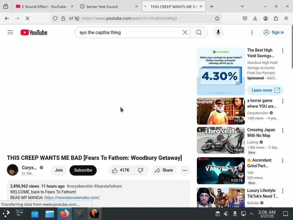This screenshot has width=293, height=220.
Task: Play Crossing Japan With No Map video
Action: (x=221, y=140)
